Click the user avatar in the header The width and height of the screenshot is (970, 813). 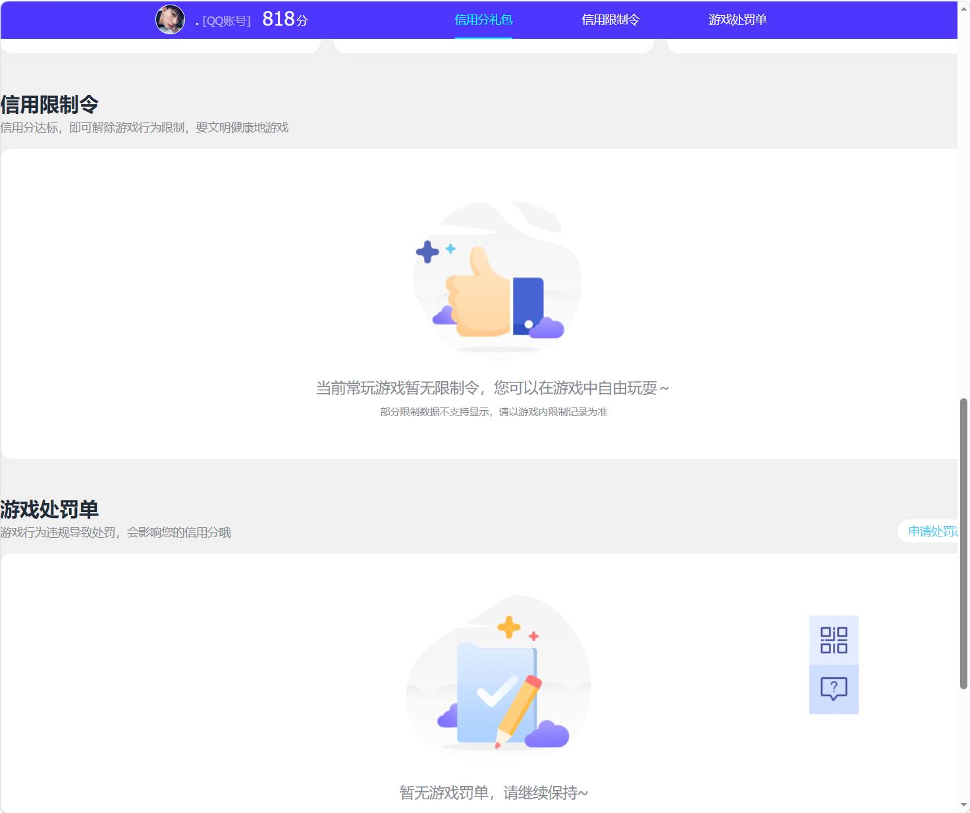(x=170, y=20)
